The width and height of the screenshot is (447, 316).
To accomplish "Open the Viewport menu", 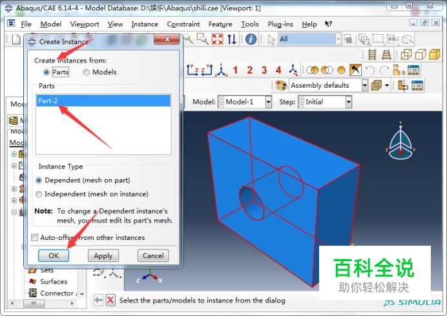I will (85, 25).
